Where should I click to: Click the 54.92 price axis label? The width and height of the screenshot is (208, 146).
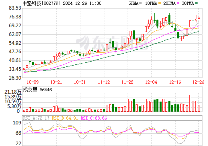(x=15, y=43)
